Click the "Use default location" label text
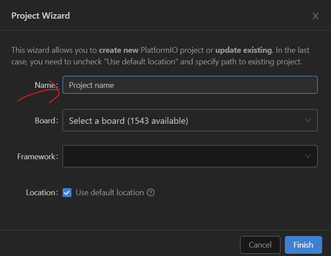Screen dimensions: 331x256 (110, 193)
